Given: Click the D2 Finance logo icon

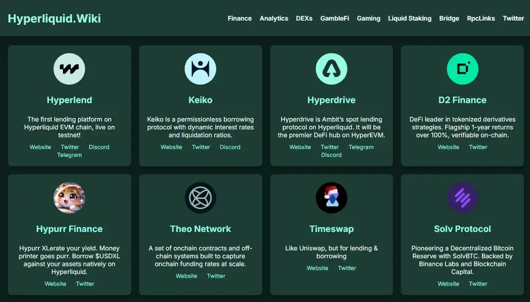Looking at the screenshot, I should (x=462, y=69).
